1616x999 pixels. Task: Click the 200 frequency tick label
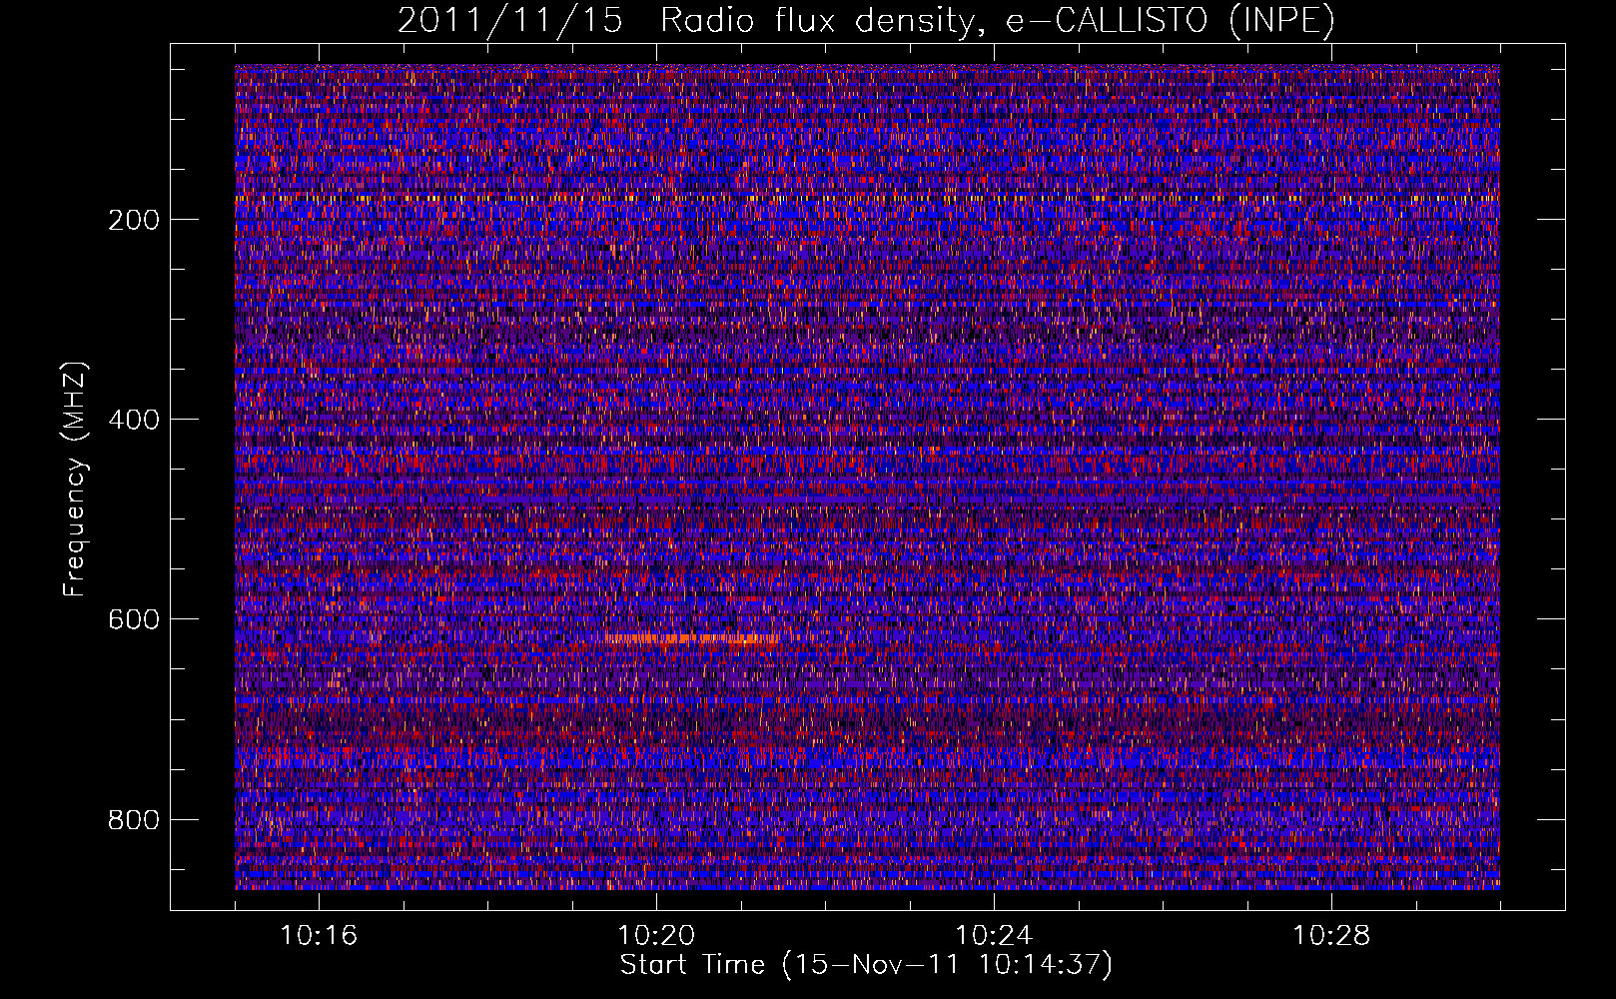(134, 220)
